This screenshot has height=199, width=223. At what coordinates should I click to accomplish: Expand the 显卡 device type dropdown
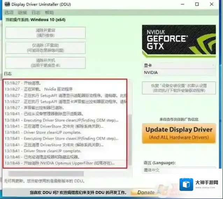click(179, 65)
